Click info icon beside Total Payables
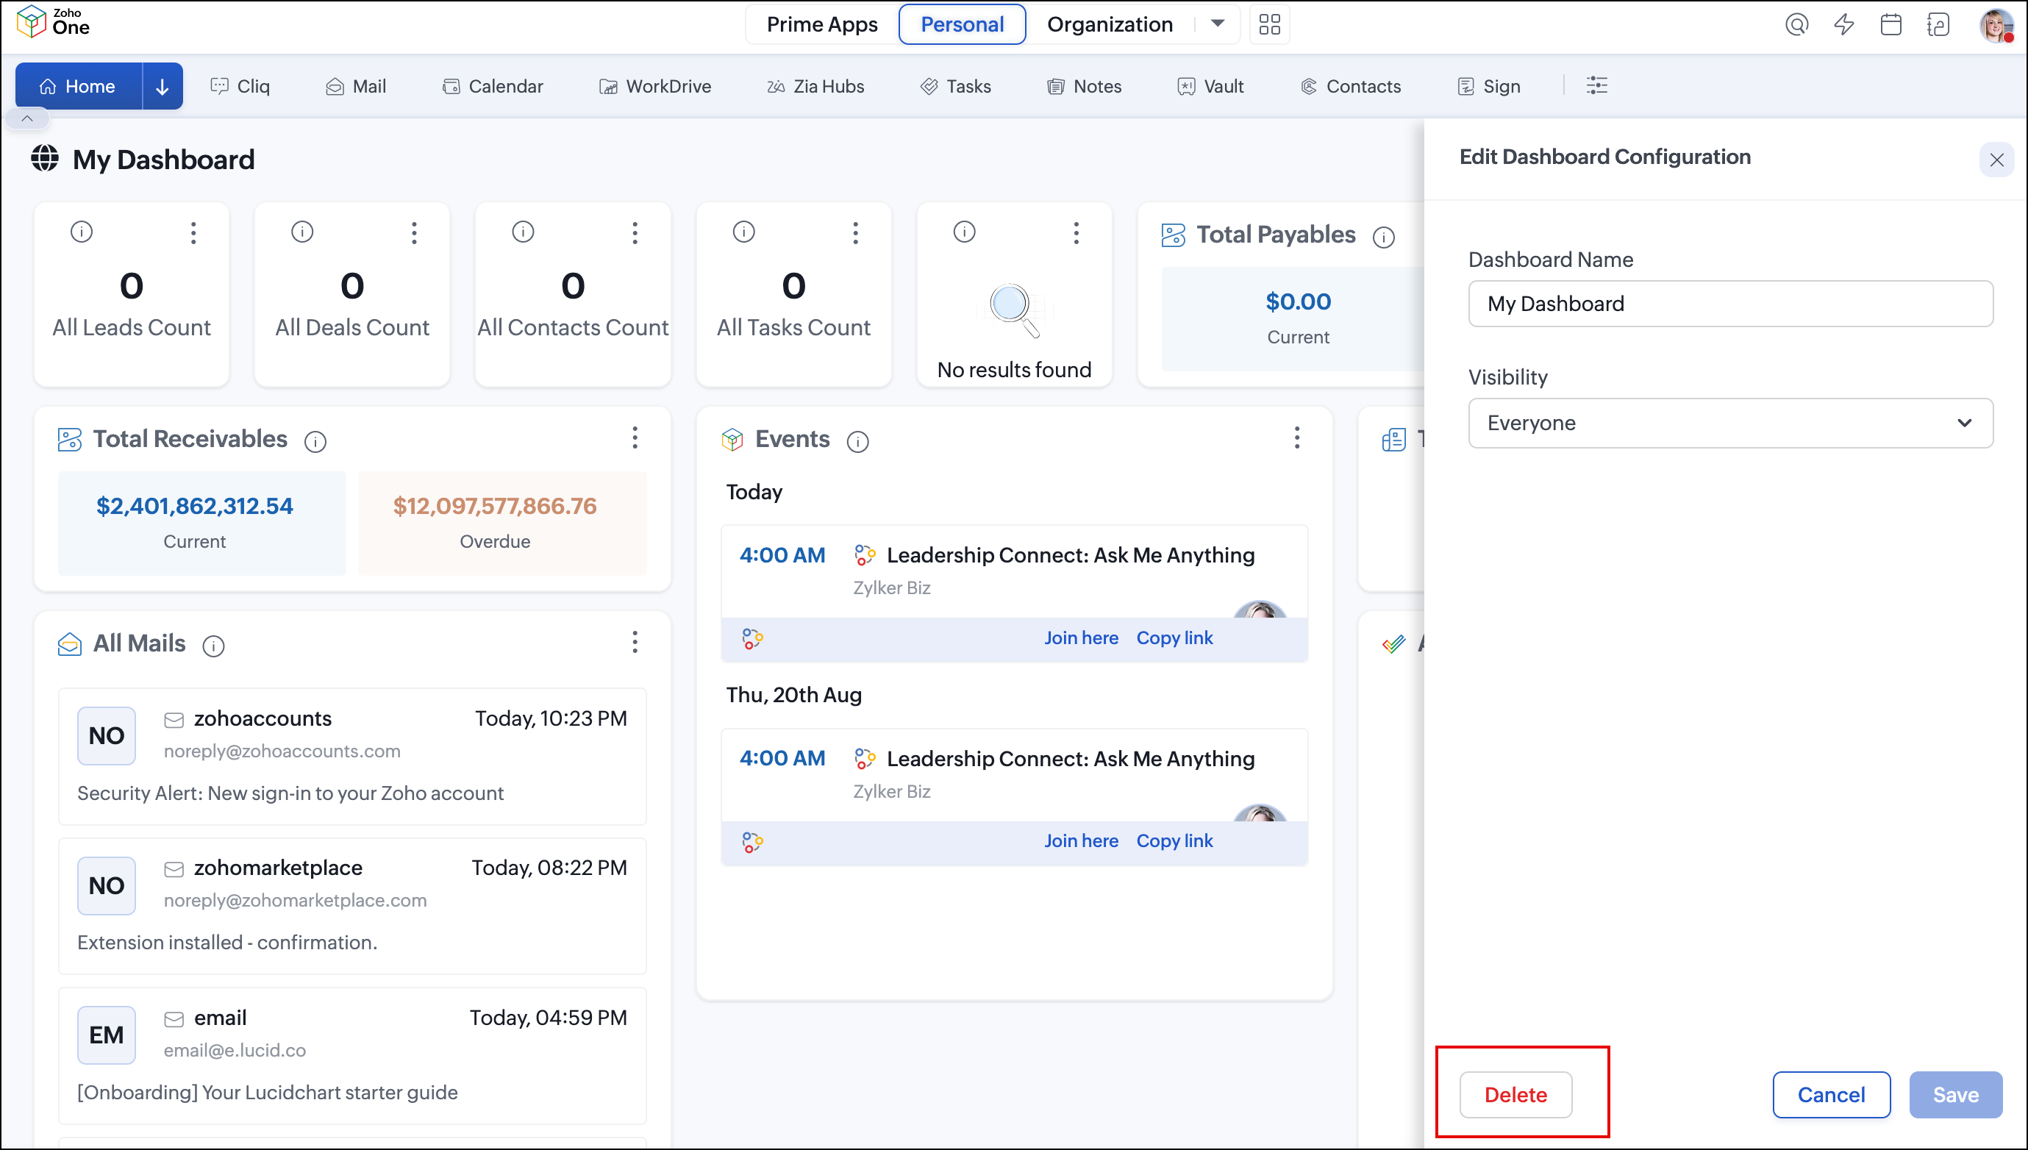Screen dimensions: 2028x1150 1384,237
